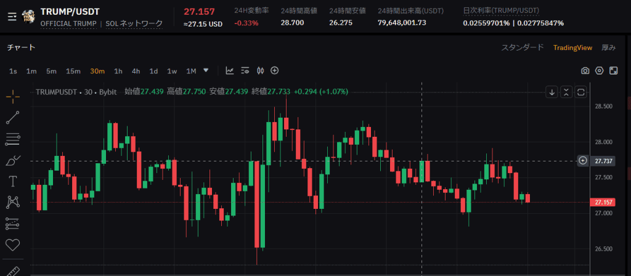The image size is (631, 276).
Task: Click the plus button at 27.737 price
Action: 582,161
